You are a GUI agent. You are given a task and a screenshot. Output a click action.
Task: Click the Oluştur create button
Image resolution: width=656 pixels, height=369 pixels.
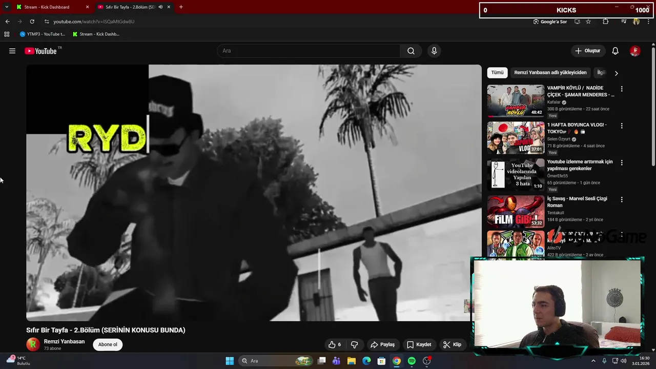pyautogui.click(x=588, y=51)
